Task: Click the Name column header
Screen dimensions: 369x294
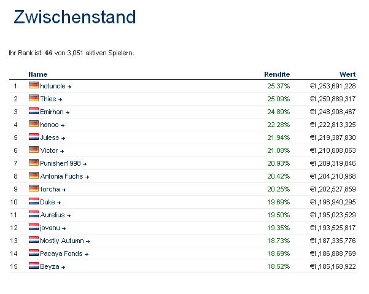Action: coord(37,74)
